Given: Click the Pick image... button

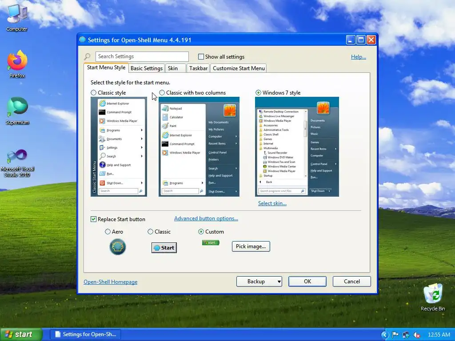Looking at the screenshot, I should tap(251, 246).
